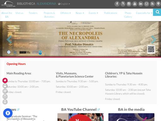
Task: Click external link icon beside BA YouTube Channel
Action: (98, 110)
